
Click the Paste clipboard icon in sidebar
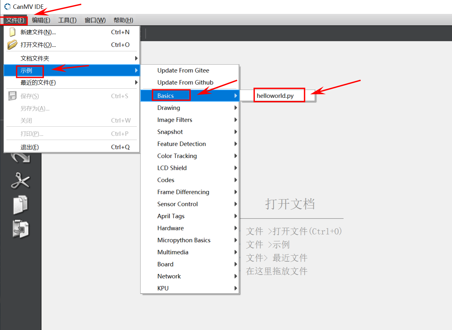pyautogui.click(x=21, y=229)
